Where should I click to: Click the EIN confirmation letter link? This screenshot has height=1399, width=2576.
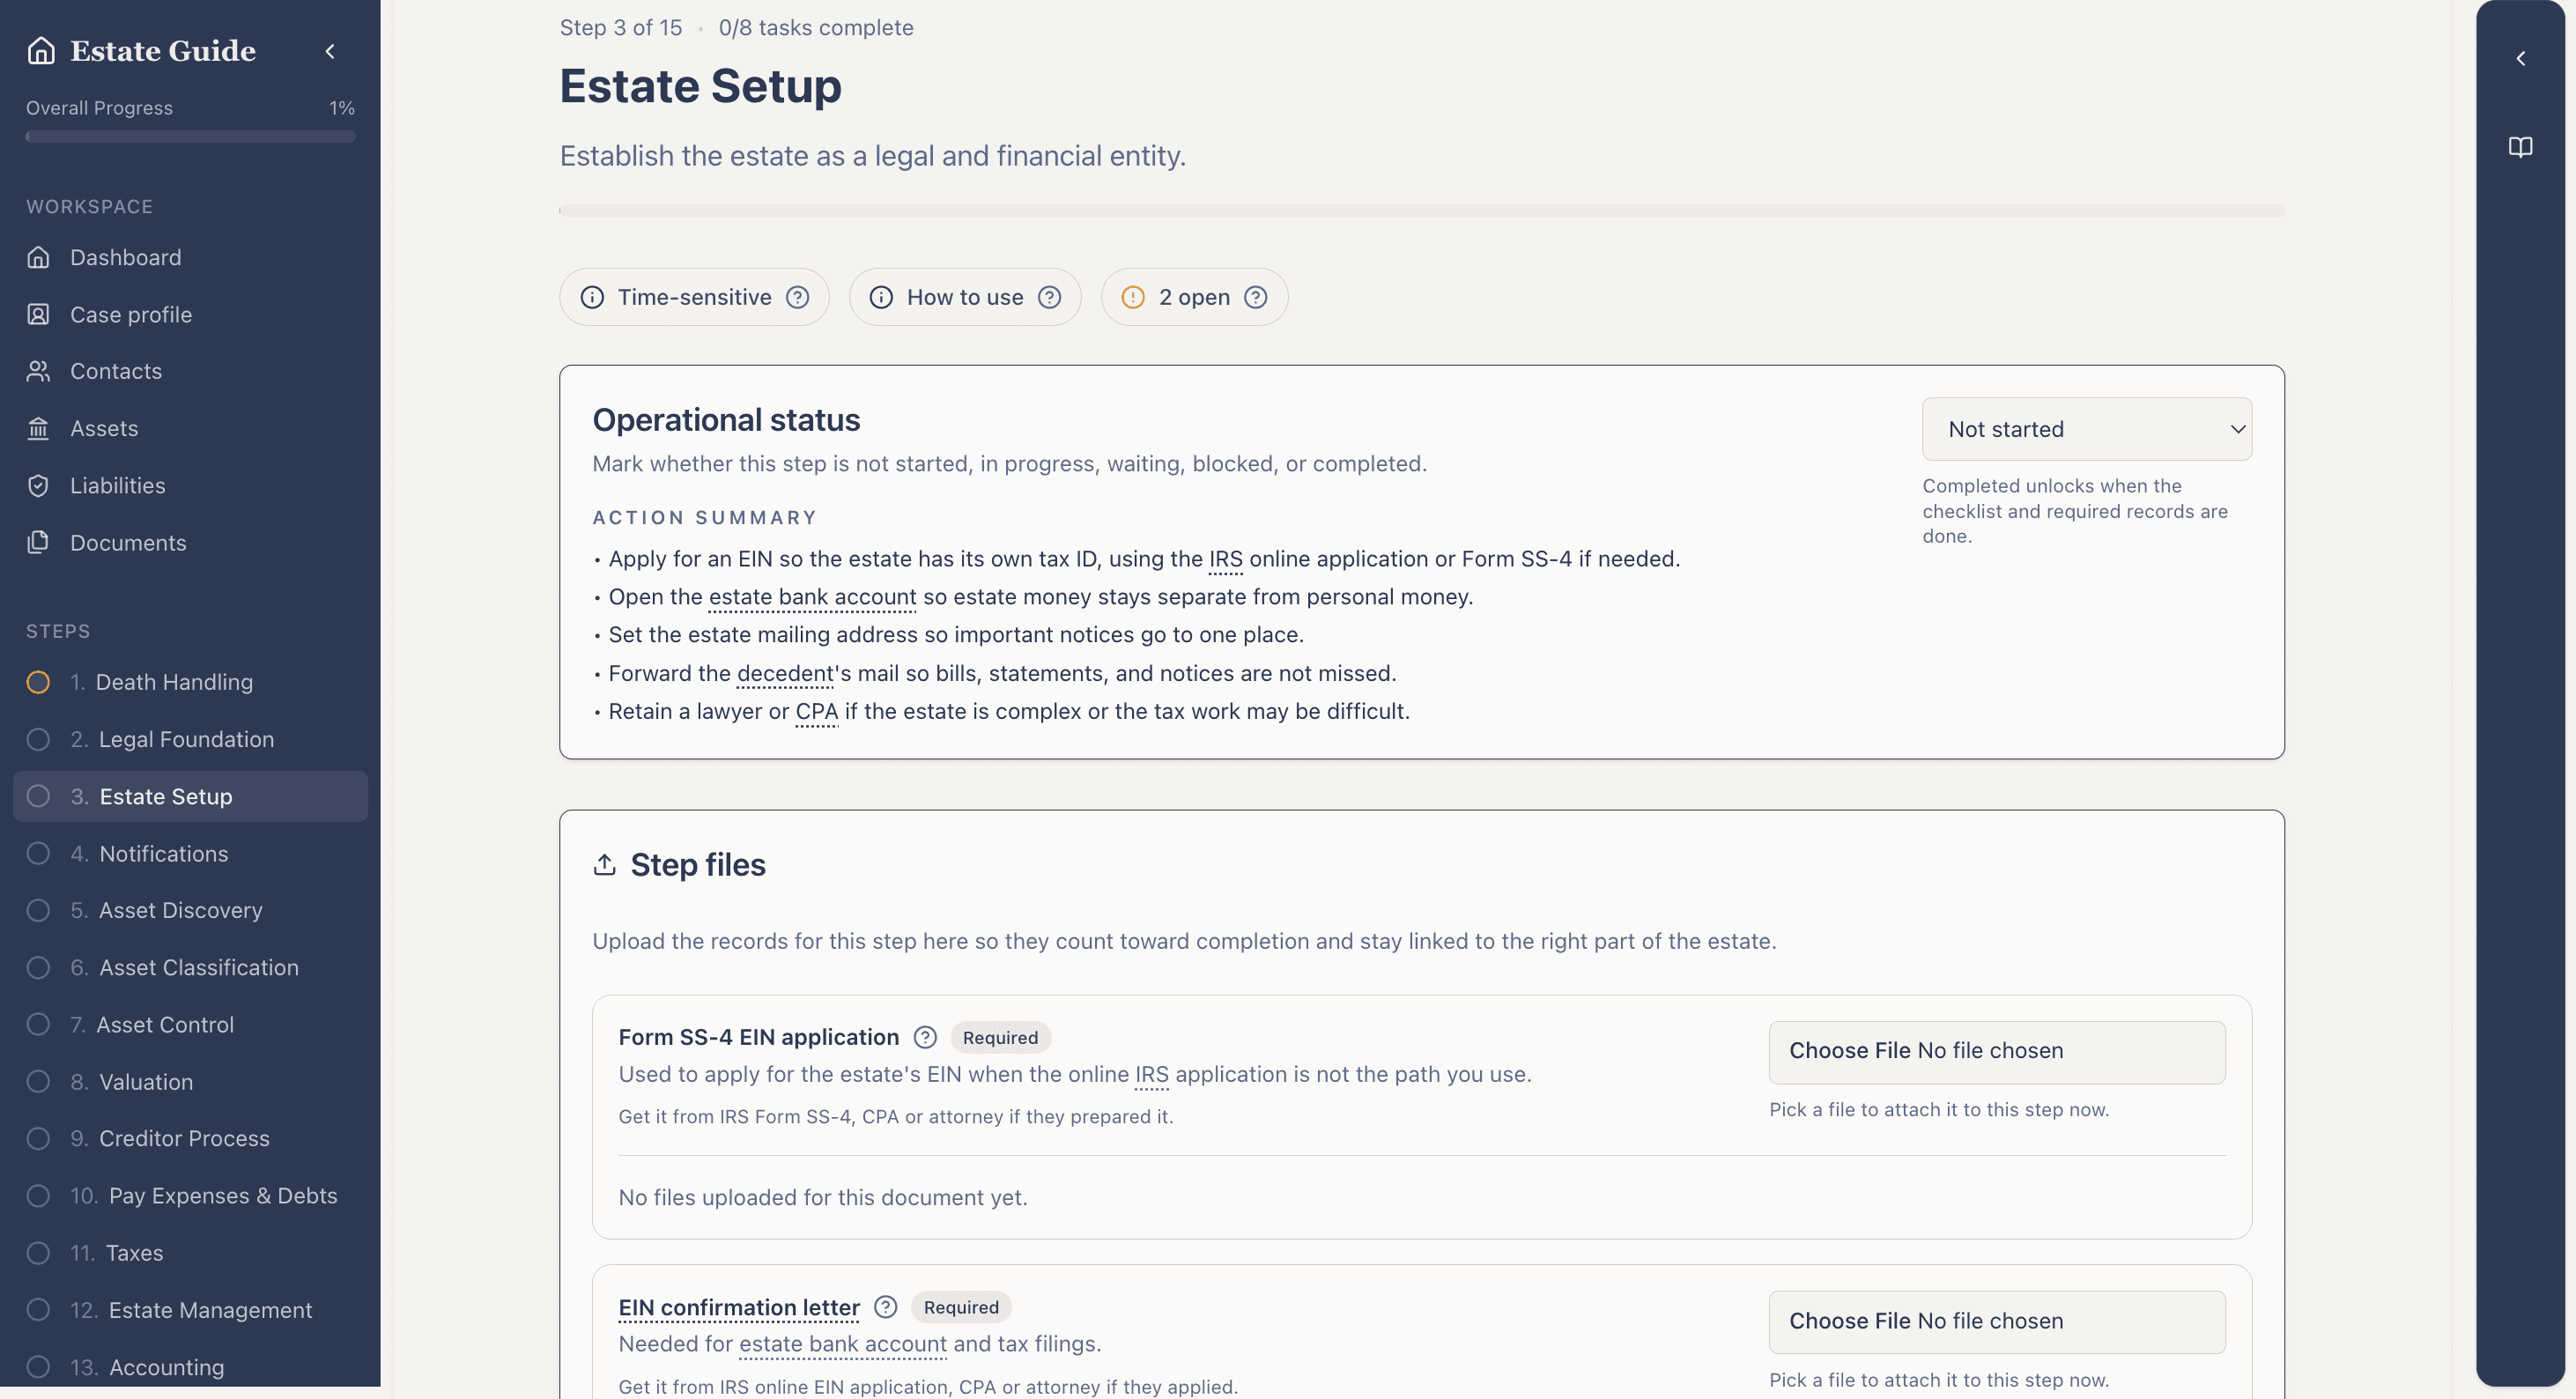[739, 1307]
